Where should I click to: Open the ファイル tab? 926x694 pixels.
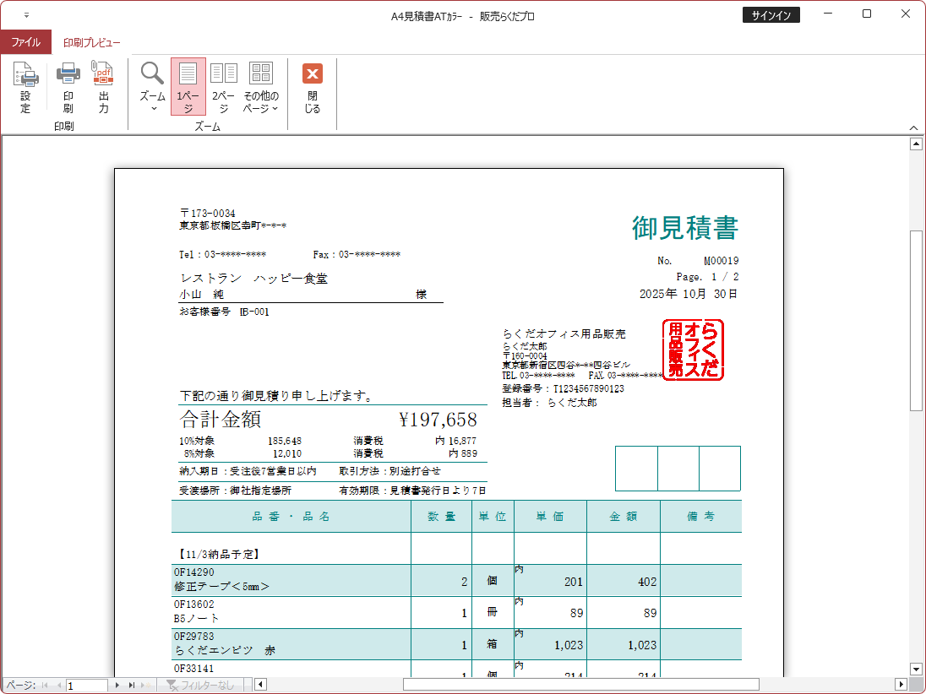click(x=25, y=42)
